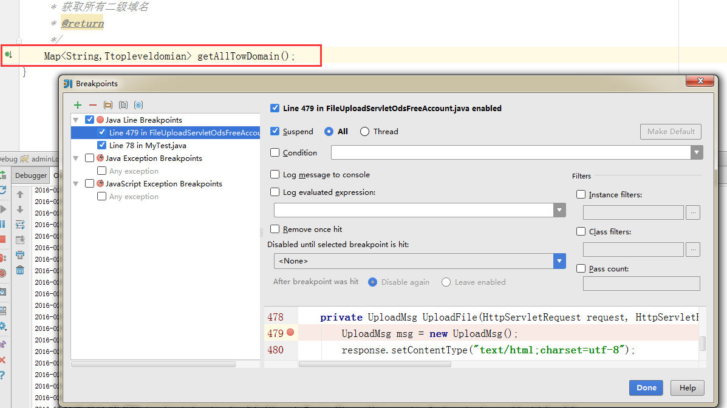This screenshot has height=408, width=727.
Task: Click the breakpoint list horizontal scrollbar
Action: tap(154, 364)
